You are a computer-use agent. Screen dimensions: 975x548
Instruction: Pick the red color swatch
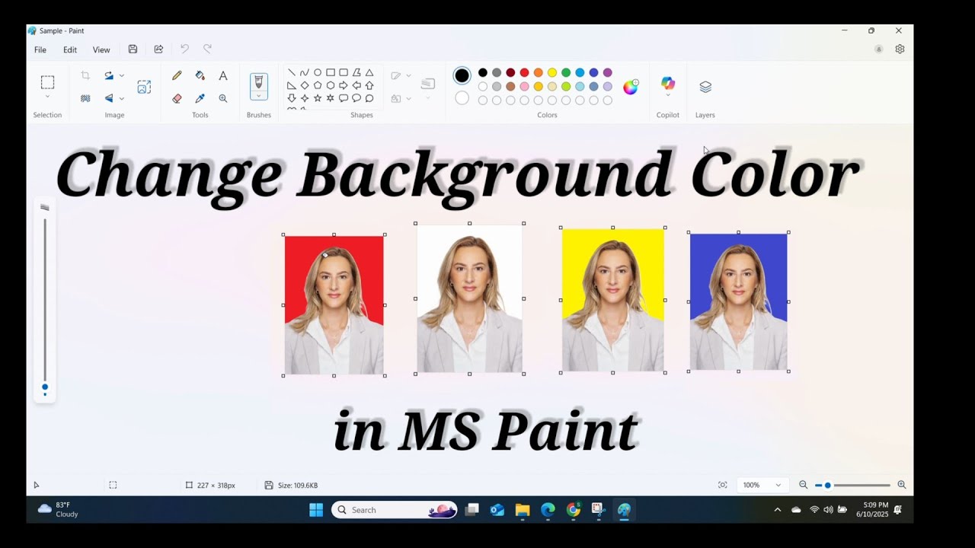(x=524, y=72)
